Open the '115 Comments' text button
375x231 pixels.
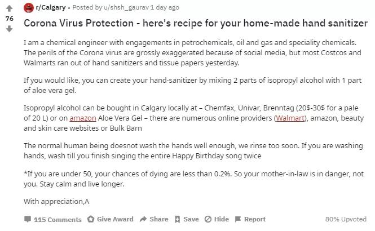pos(58,219)
